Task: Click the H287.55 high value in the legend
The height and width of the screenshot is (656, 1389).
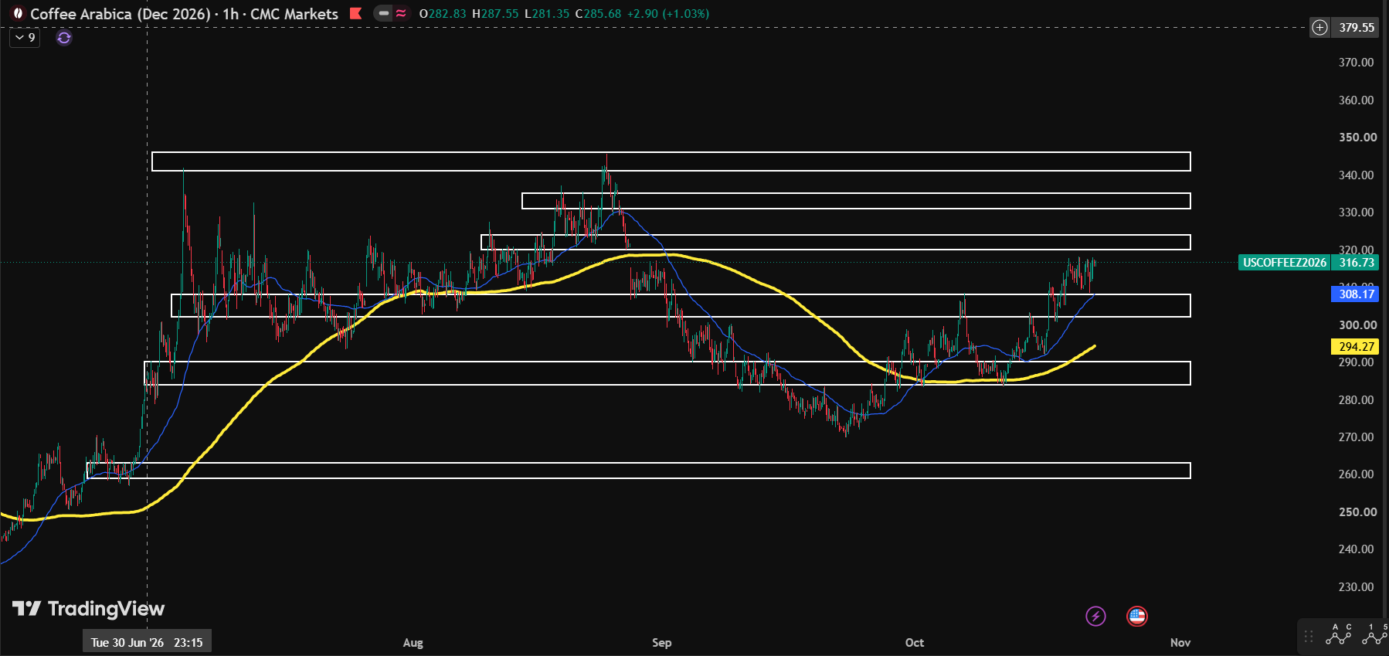Action: [495, 14]
